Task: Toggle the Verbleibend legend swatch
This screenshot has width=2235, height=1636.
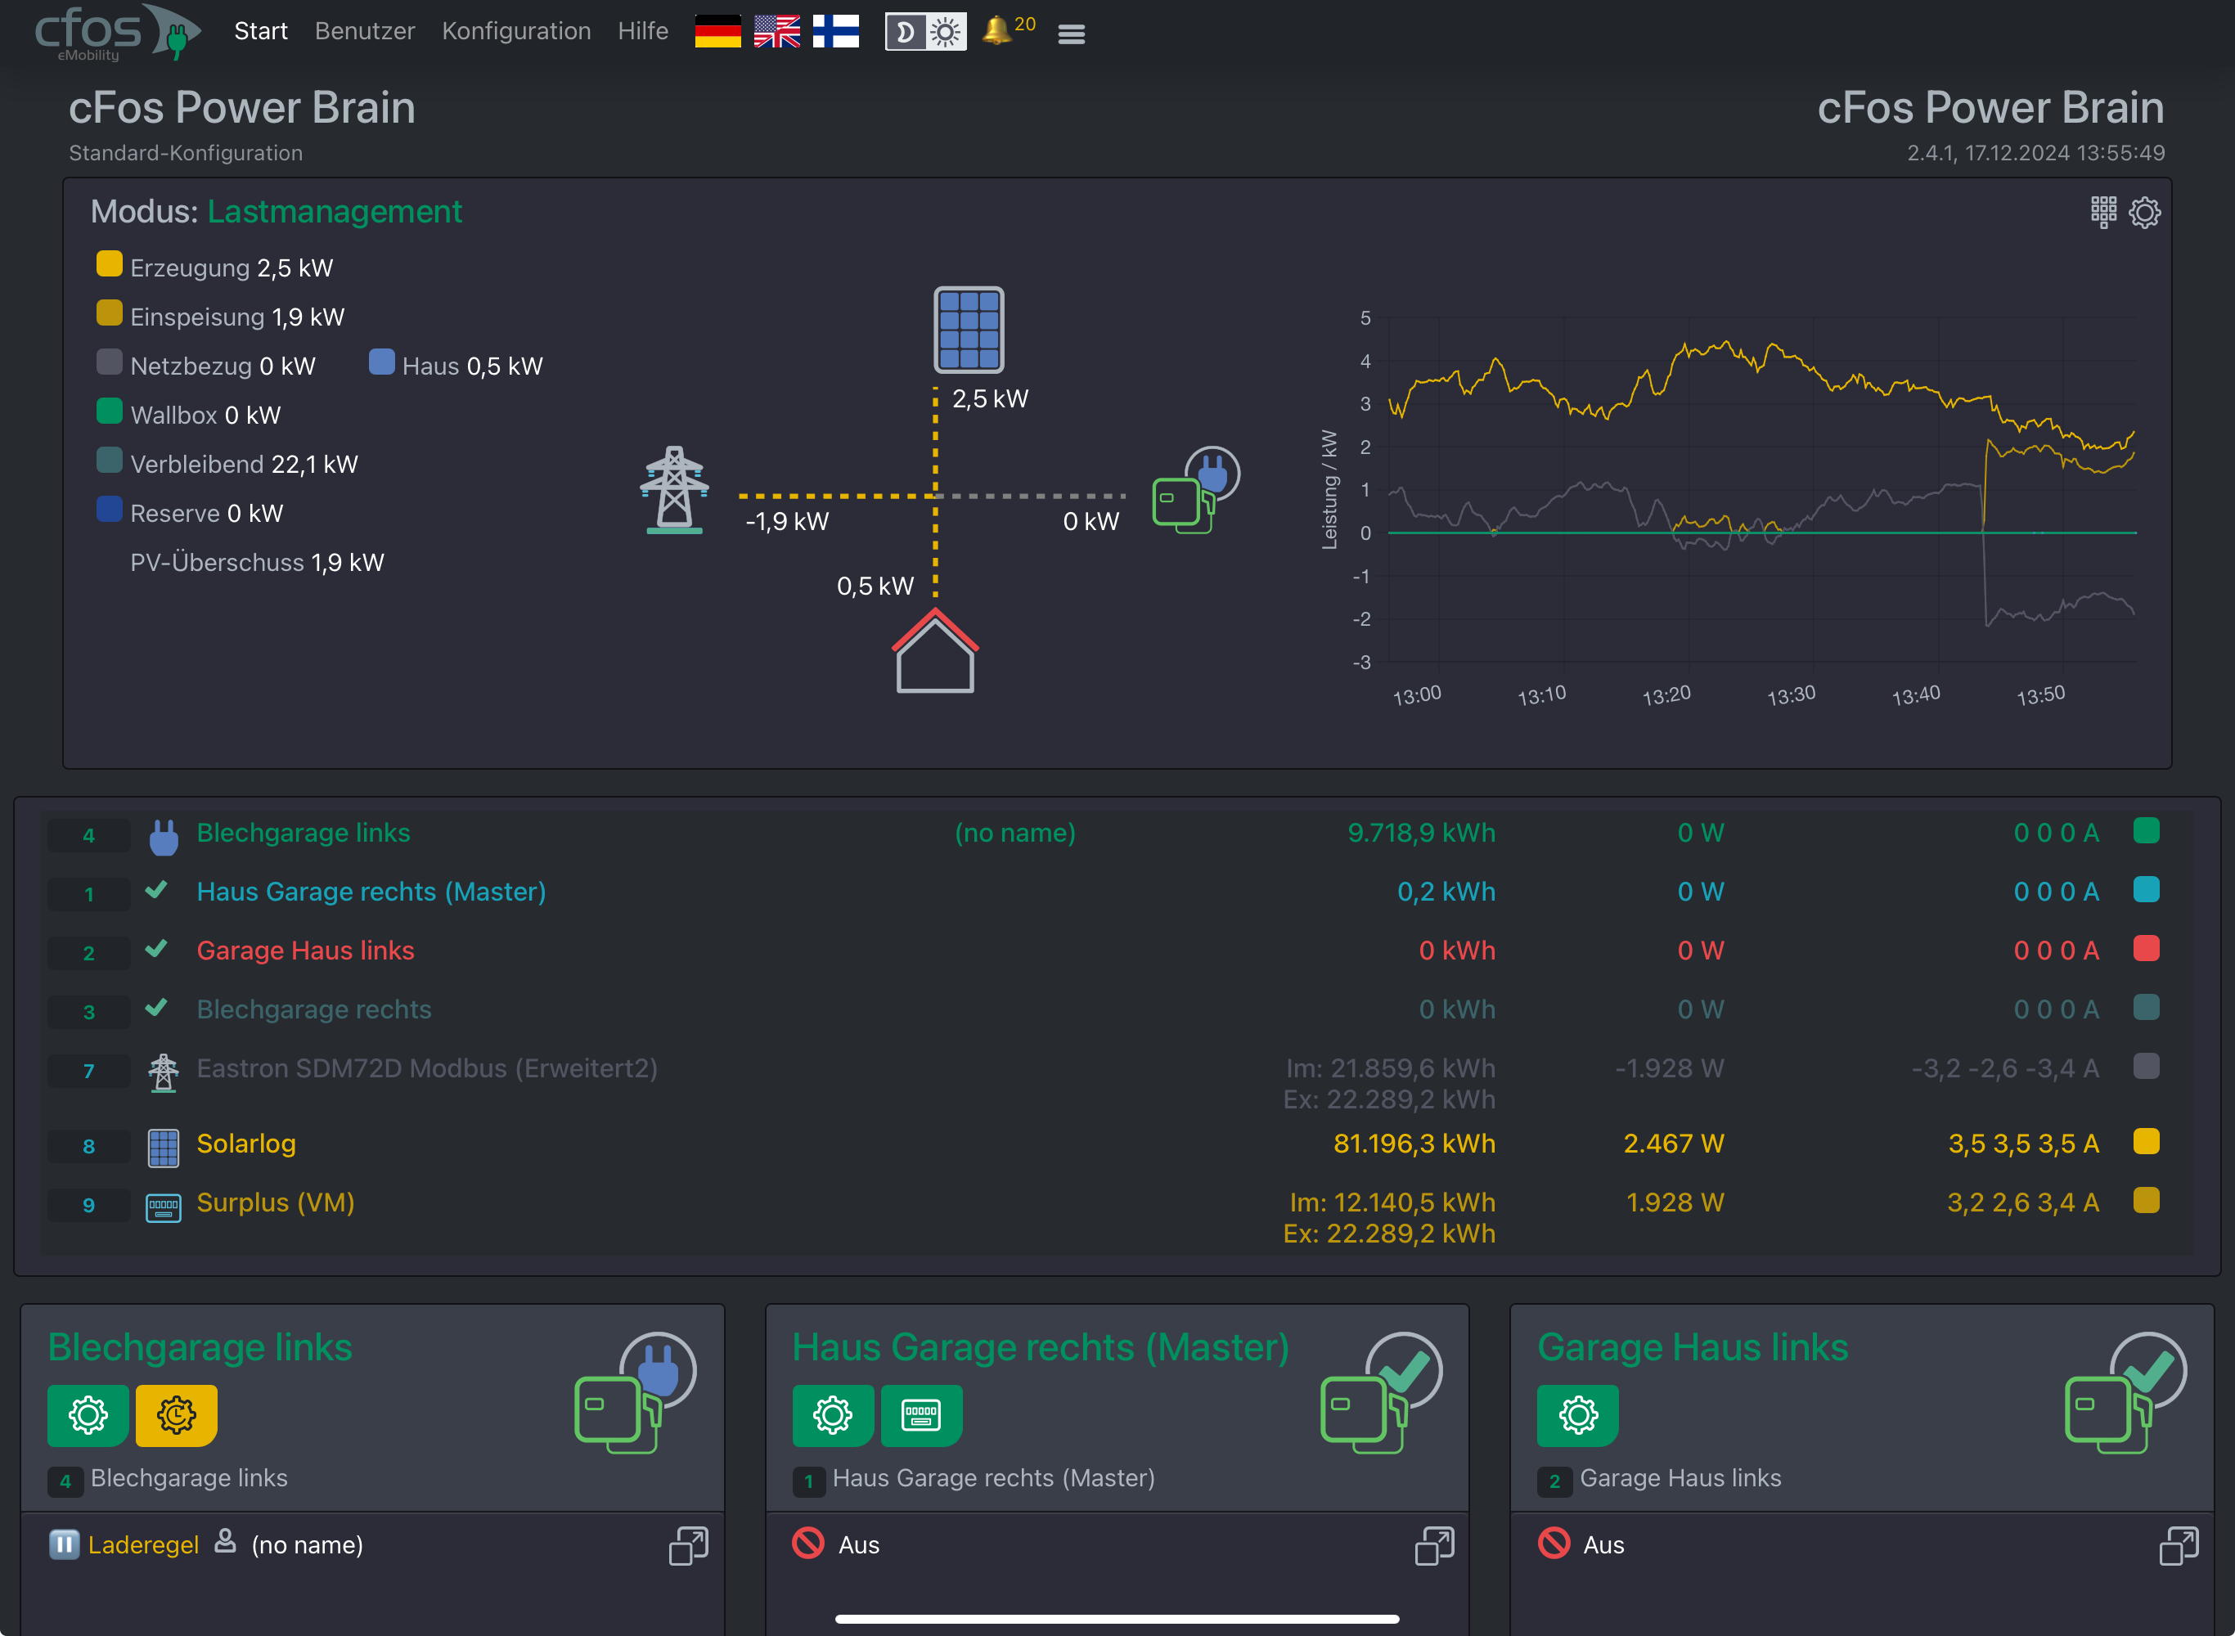Action: coord(109,461)
